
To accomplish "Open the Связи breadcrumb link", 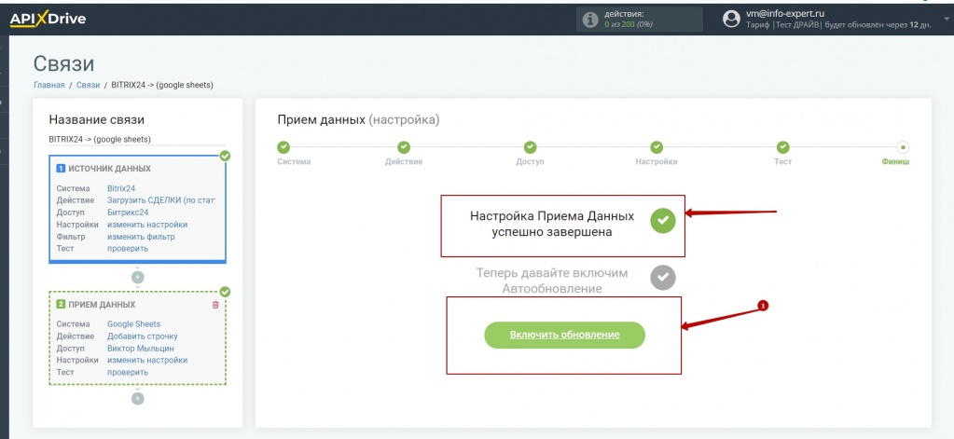I will point(89,85).
